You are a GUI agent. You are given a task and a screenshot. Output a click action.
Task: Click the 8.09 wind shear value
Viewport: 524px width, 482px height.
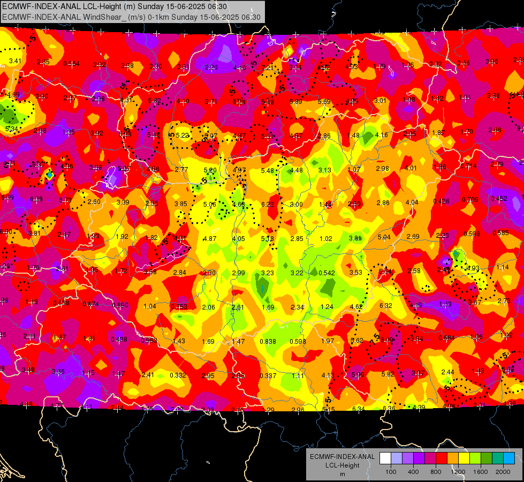coord(387,340)
